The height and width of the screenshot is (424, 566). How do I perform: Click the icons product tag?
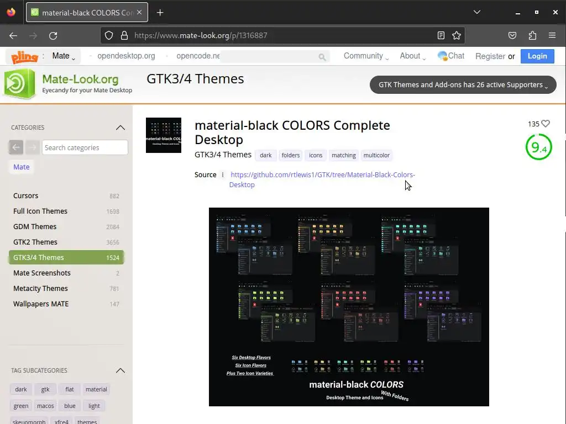point(316,155)
